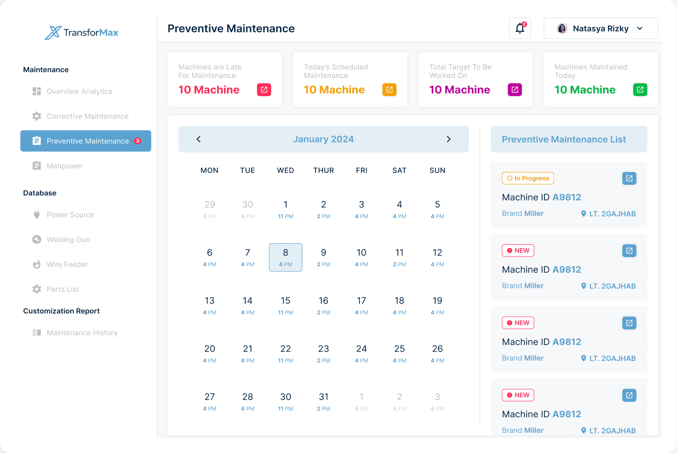
Task: Open Overview Analytics menu item
Action: [79, 91]
